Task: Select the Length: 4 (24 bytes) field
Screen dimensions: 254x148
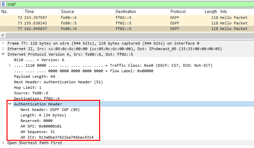Action: point(43,115)
